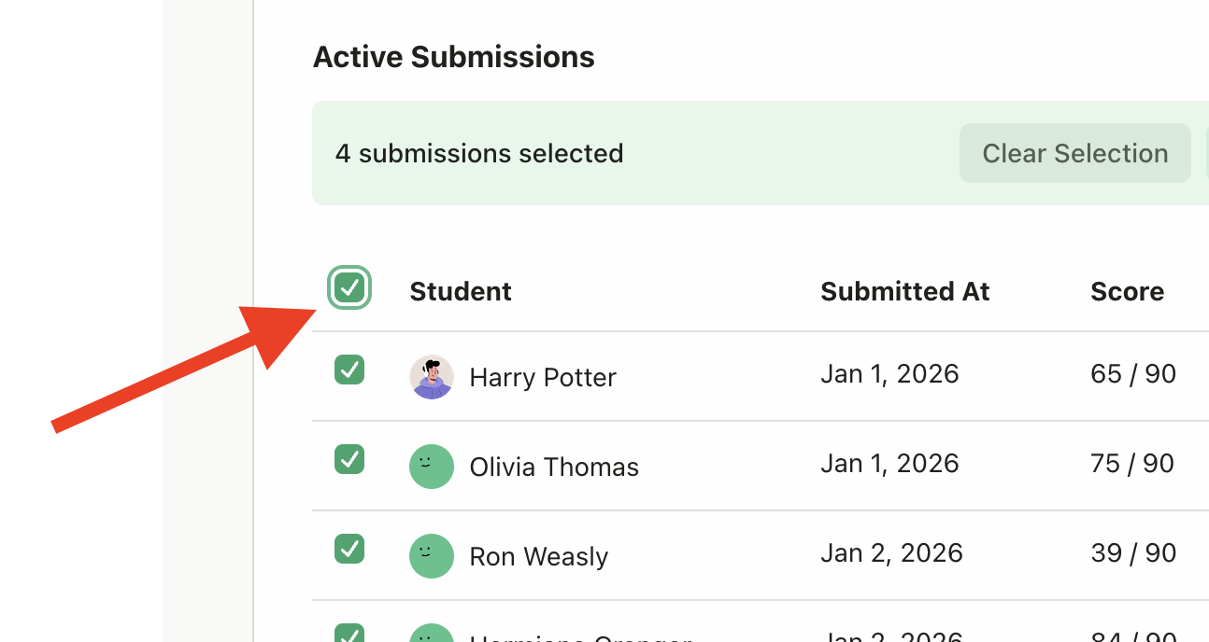Click the checkmark inside the arrow-pointed checkbox
Viewport: 1209px width, 642px height.
tap(349, 287)
